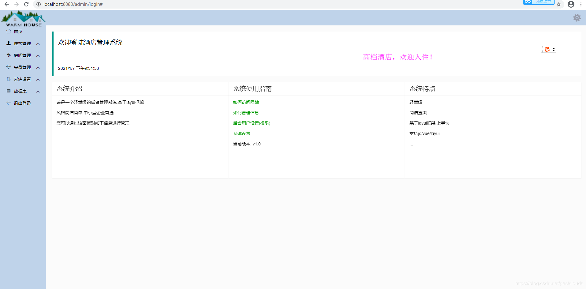Click the 您可以通过该面板对如下信息进行管理 line

[93, 123]
